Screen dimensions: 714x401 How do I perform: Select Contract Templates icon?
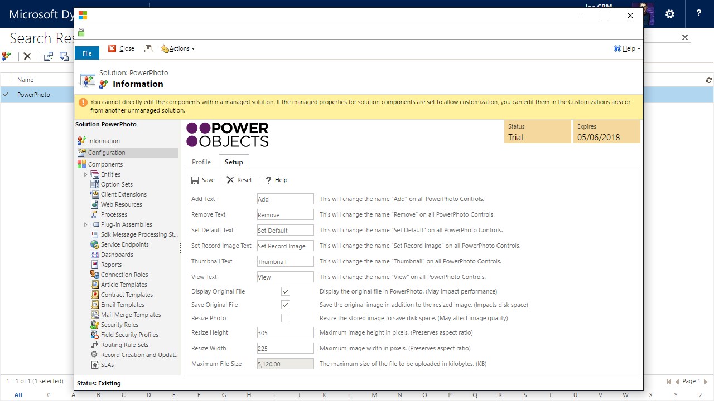95,295
